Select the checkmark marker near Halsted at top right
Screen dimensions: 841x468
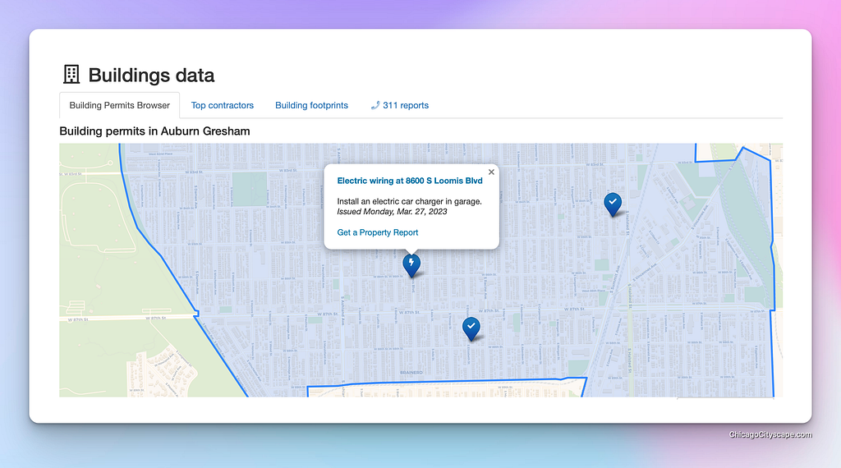[613, 204]
